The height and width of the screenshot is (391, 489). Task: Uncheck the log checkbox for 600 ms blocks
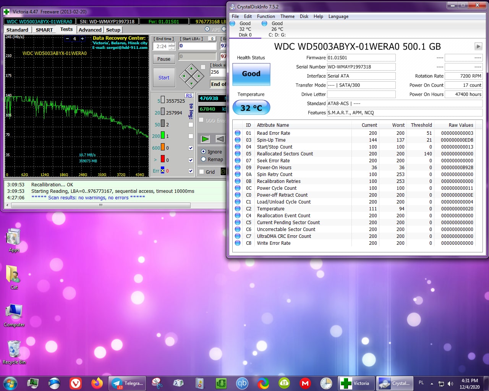(x=191, y=148)
